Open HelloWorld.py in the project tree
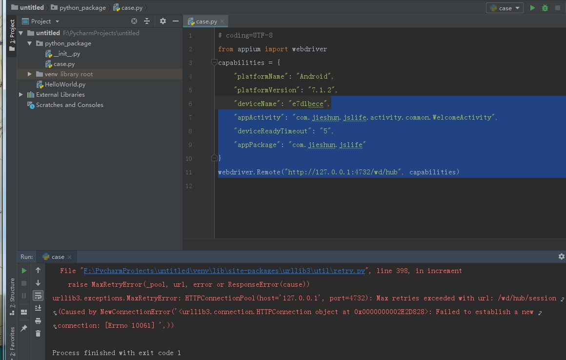Image resolution: width=566 pixels, height=360 pixels. tap(65, 85)
